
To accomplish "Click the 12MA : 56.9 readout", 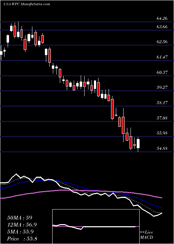I will tap(22, 225).
